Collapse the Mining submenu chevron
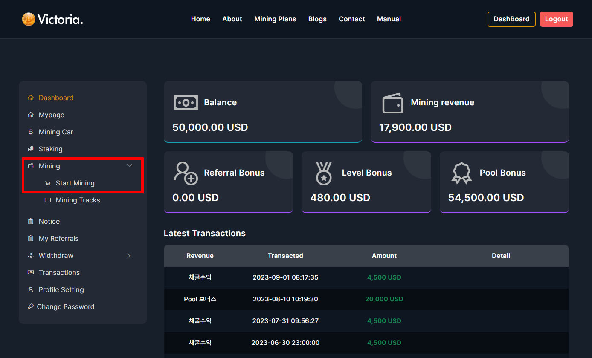The image size is (592, 358). (x=130, y=166)
